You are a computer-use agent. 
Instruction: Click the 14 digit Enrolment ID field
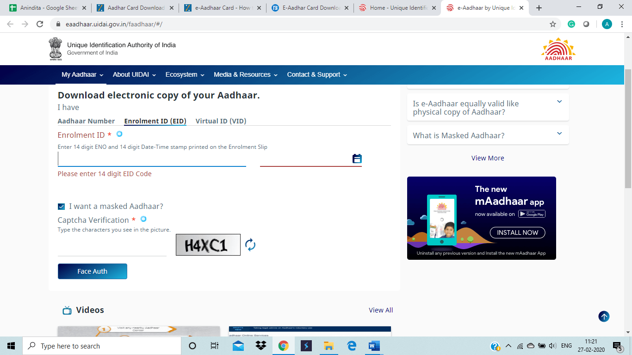pyautogui.click(x=152, y=159)
